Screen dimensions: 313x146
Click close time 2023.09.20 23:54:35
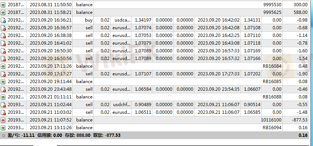(218, 89)
